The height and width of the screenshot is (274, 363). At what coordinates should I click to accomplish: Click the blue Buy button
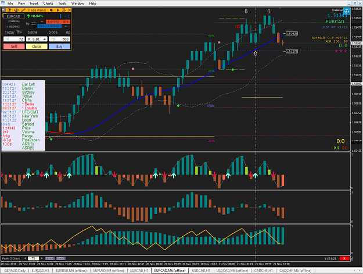pyautogui.click(x=59, y=47)
